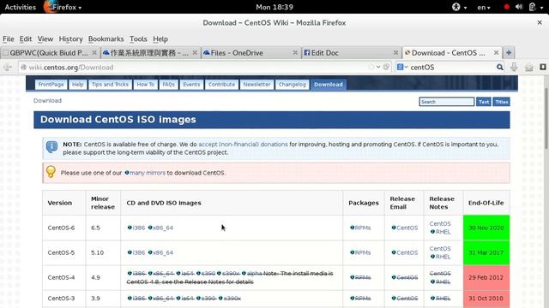Open the search engine selector dropdown
This screenshot has height=308, width=549.
coord(402,67)
